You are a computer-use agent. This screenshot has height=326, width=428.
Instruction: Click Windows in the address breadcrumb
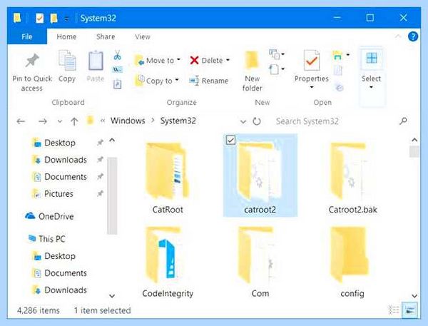coord(128,121)
